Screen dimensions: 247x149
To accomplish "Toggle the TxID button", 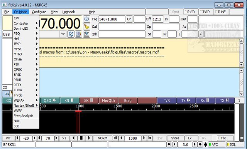I will [x=206, y=12].
